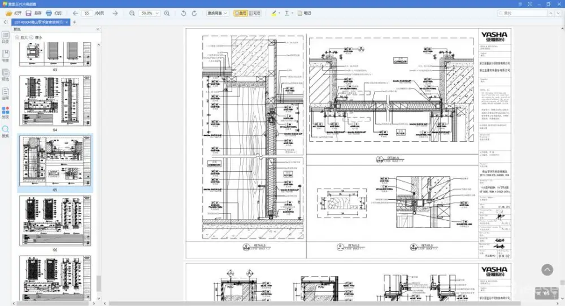The image size is (565, 306).
Task: Open the Search sidebar panel
Action: pyautogui.click(x=5, y=130)
